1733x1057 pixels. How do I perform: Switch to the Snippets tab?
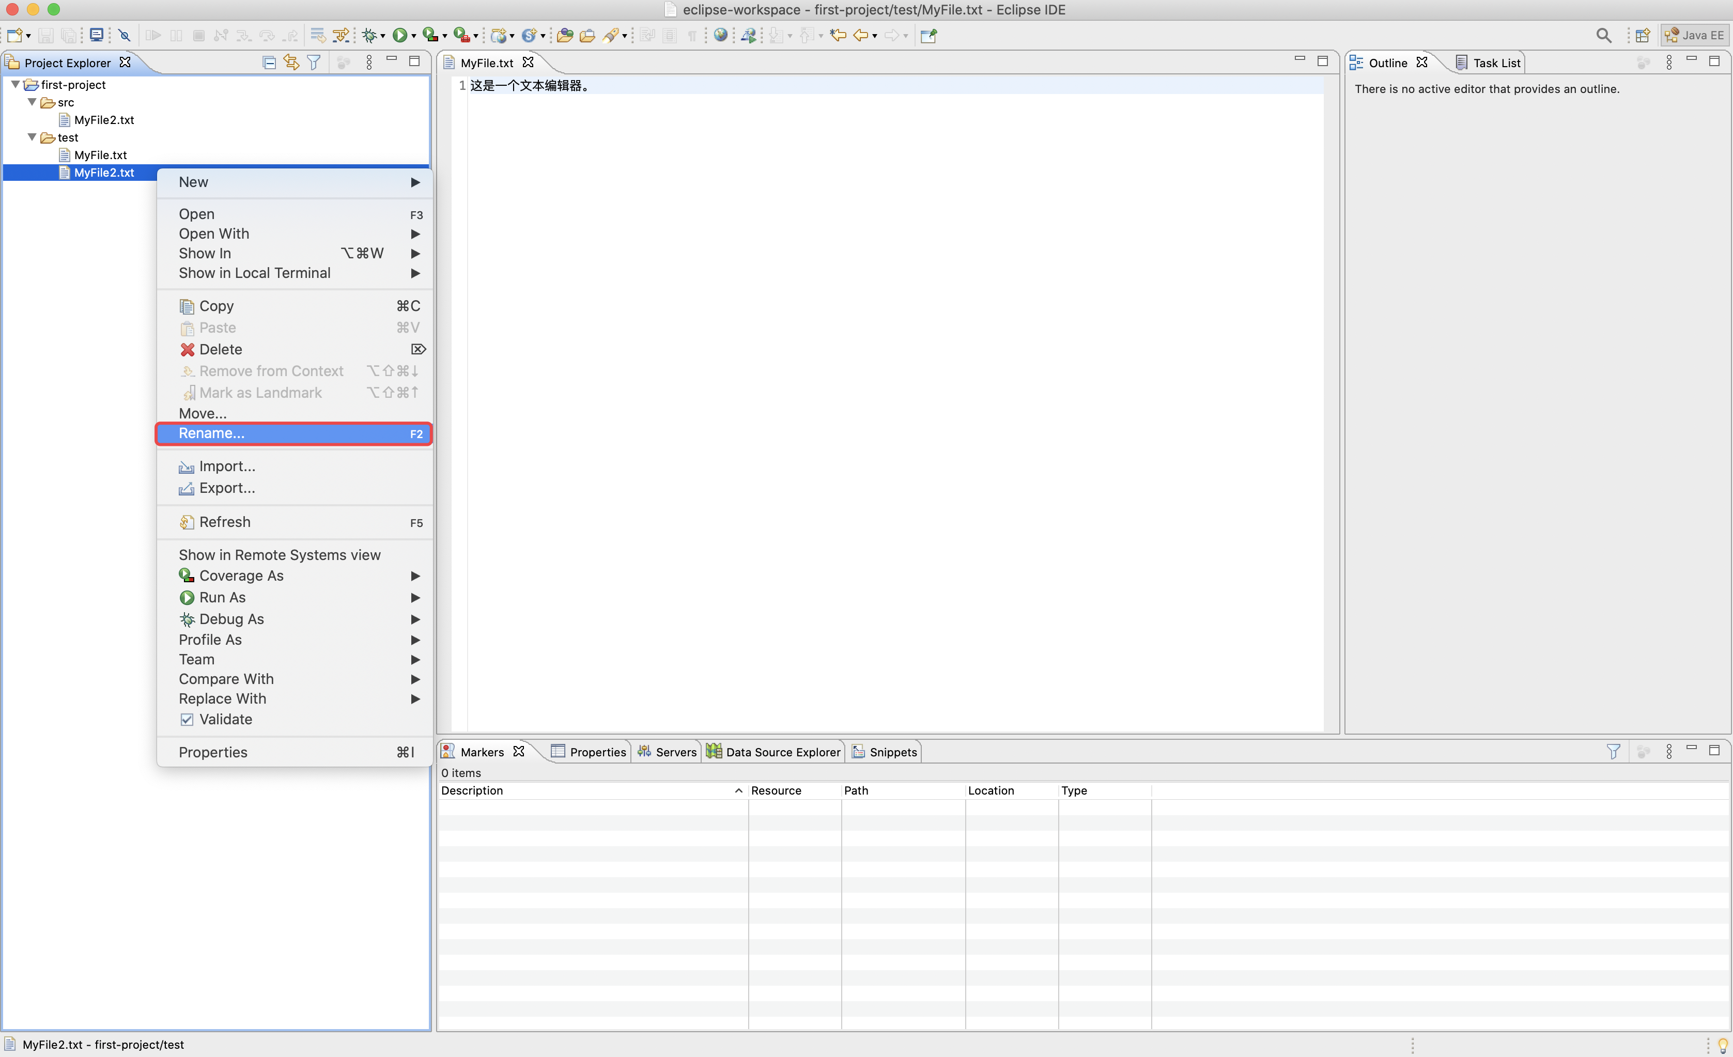[x=885, y=752]
